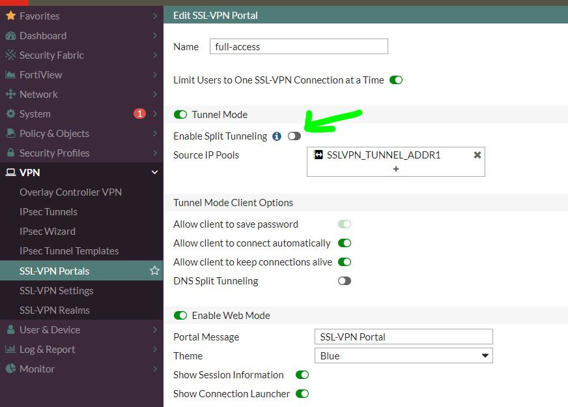Viewport: 568px width, 407px height.
Task: Expand the Dashboard chevron
Action: tap(154, 36)
